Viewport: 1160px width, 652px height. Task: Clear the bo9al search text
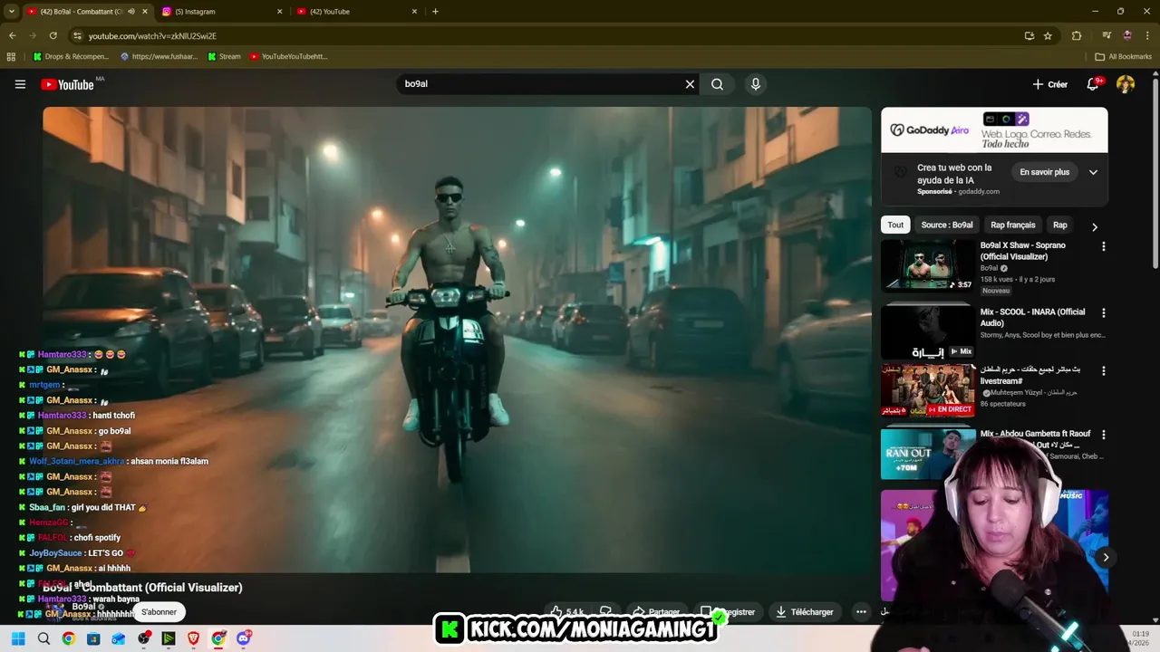tap(690, 84)
